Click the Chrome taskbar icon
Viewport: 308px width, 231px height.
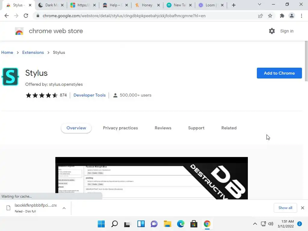coord(207,224)
